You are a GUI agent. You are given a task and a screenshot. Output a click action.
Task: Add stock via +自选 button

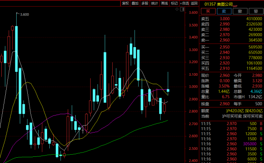point(184,3)
